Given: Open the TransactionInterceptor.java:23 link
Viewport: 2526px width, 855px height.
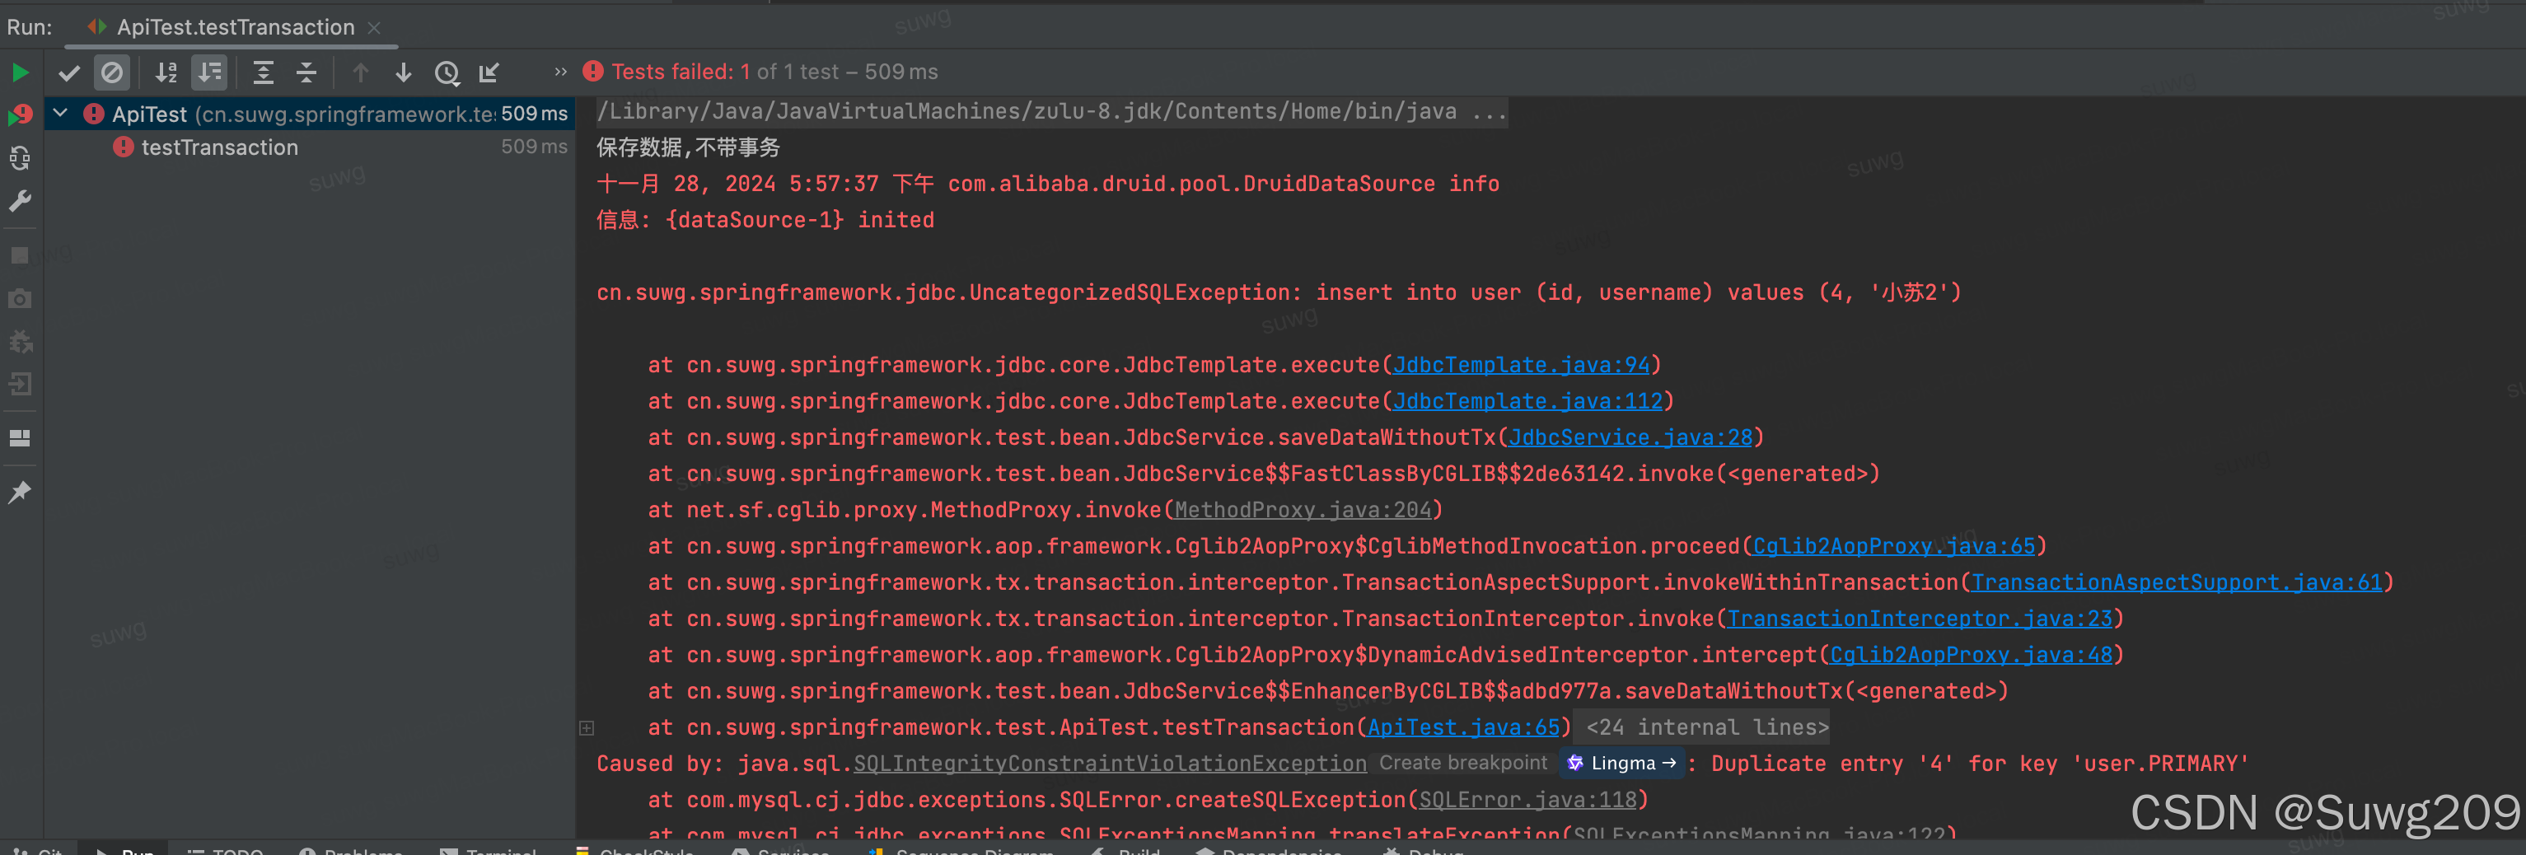Looking at the screenshot, I should tap(1919, 619).
